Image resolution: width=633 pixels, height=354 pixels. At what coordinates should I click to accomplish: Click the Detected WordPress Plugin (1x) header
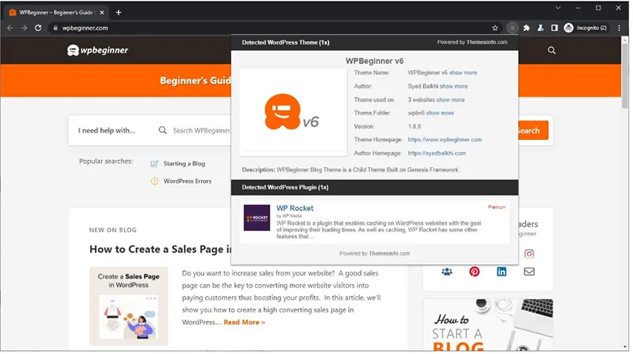[285, 187]
